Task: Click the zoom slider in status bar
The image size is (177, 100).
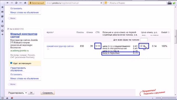Action: pyautogui.click(x=166, y=98)
